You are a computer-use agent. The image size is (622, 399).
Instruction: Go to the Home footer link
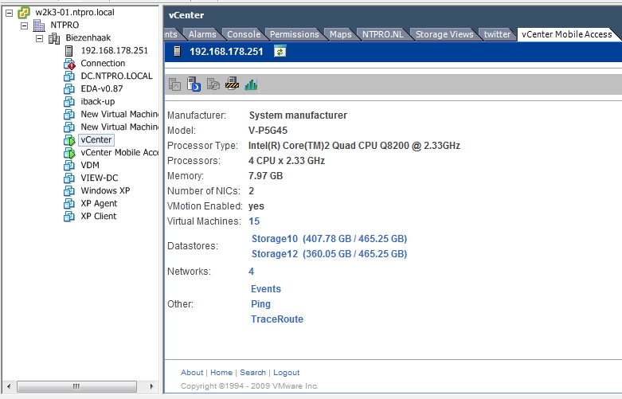221,373
